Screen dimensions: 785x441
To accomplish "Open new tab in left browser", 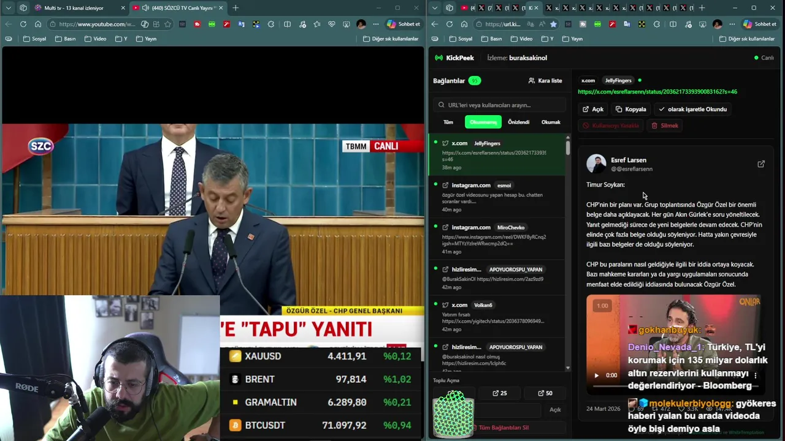I will pos(235,8).
